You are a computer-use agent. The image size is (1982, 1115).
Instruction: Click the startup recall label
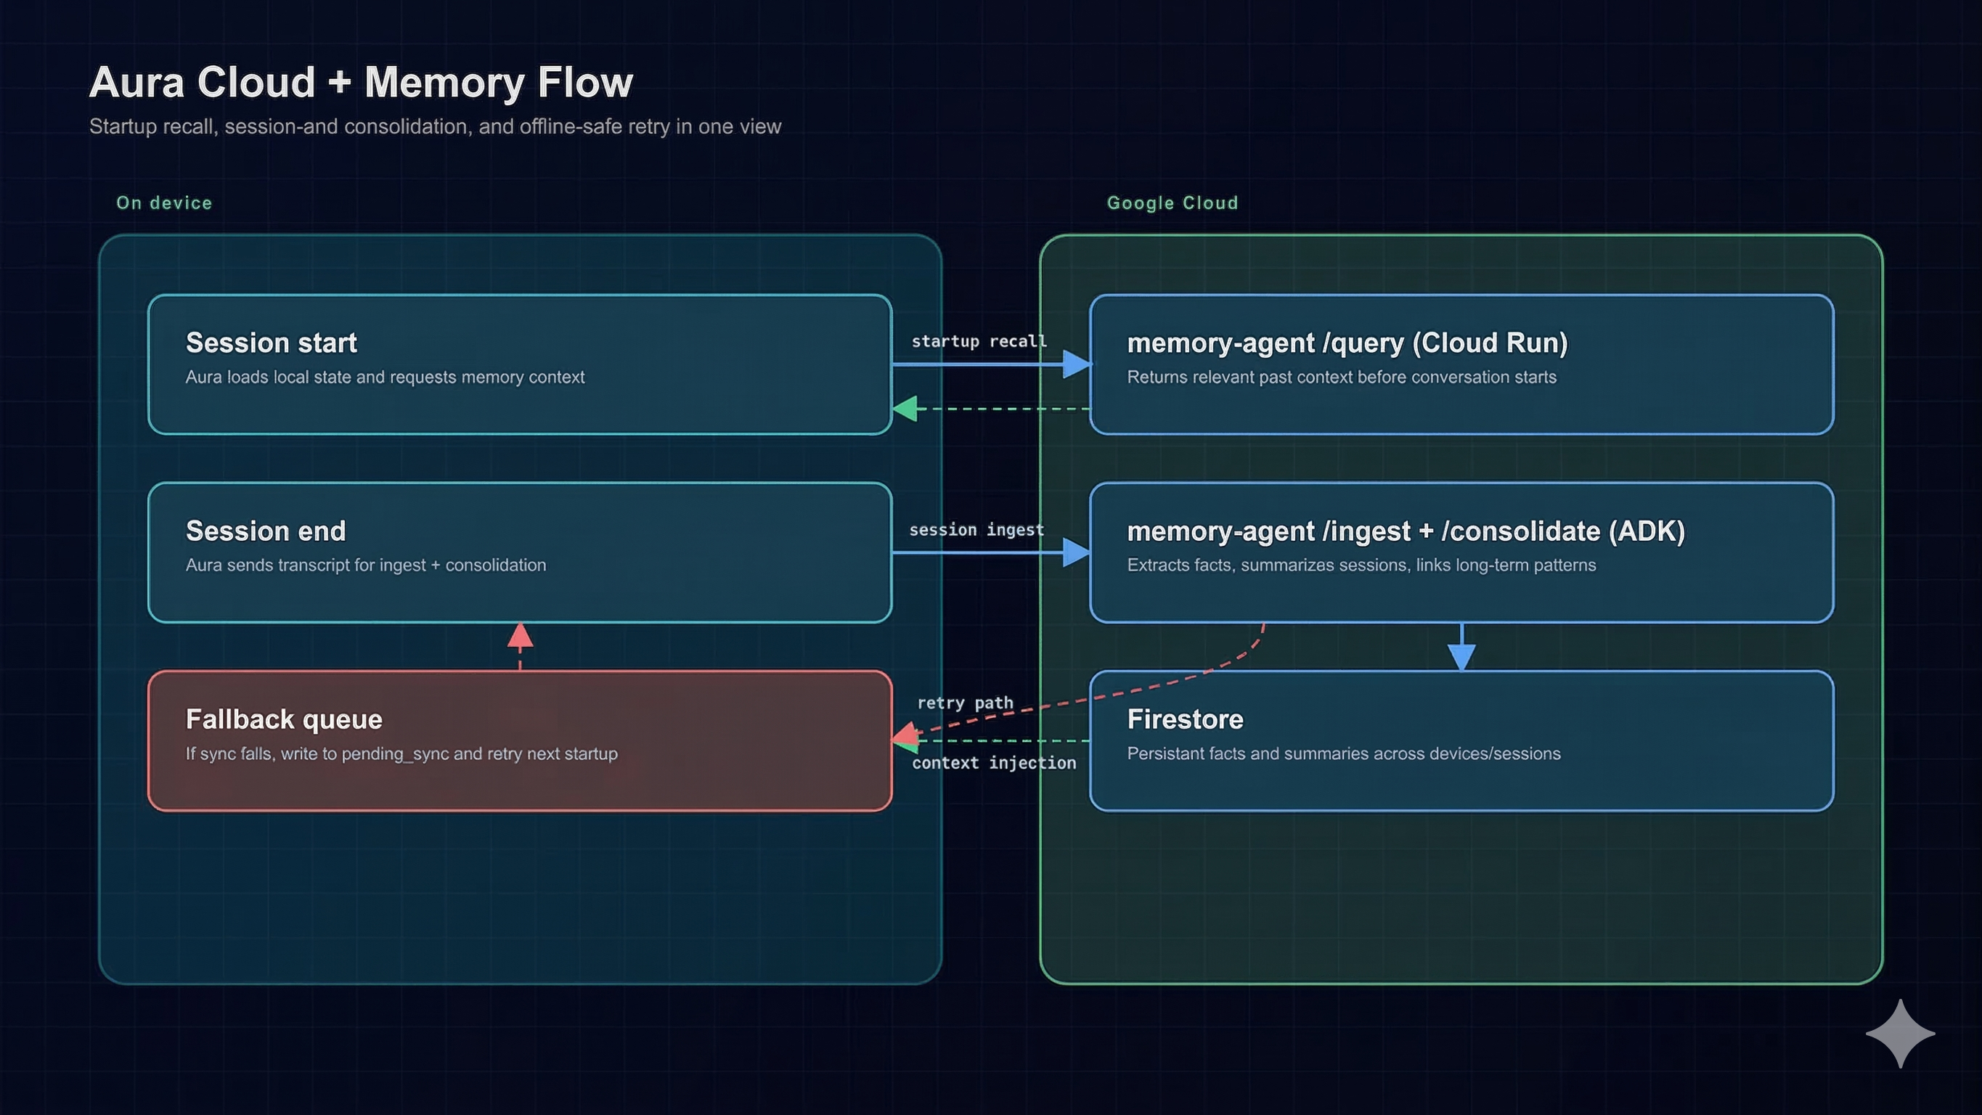979,341
